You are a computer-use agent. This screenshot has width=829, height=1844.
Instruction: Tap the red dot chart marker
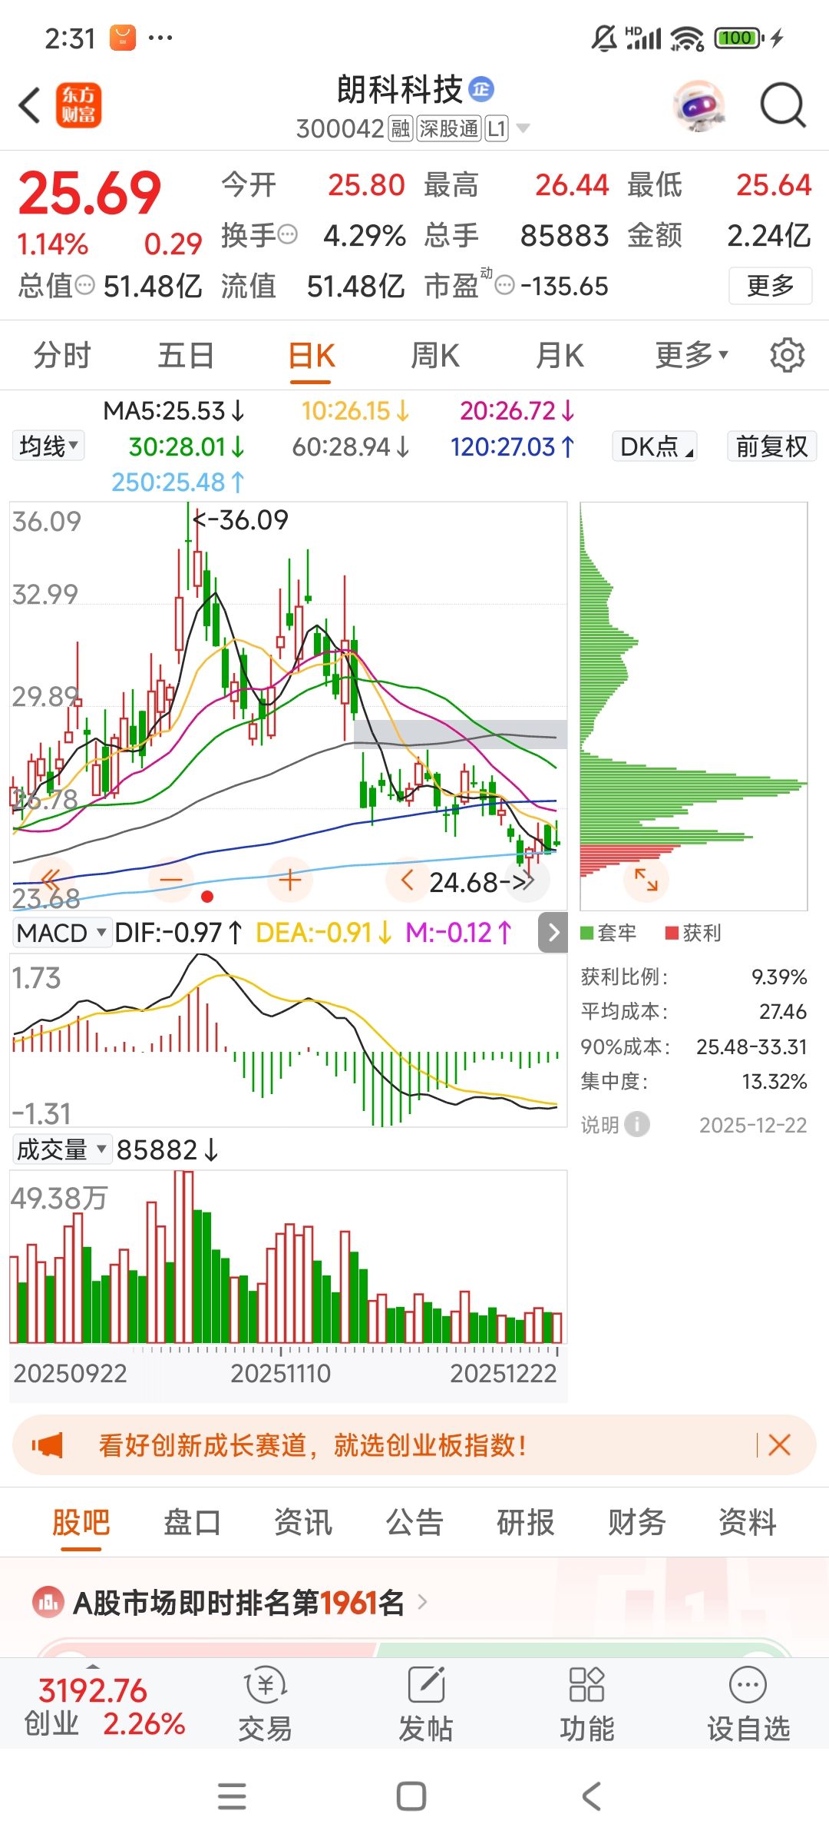(x=206, y=897)
